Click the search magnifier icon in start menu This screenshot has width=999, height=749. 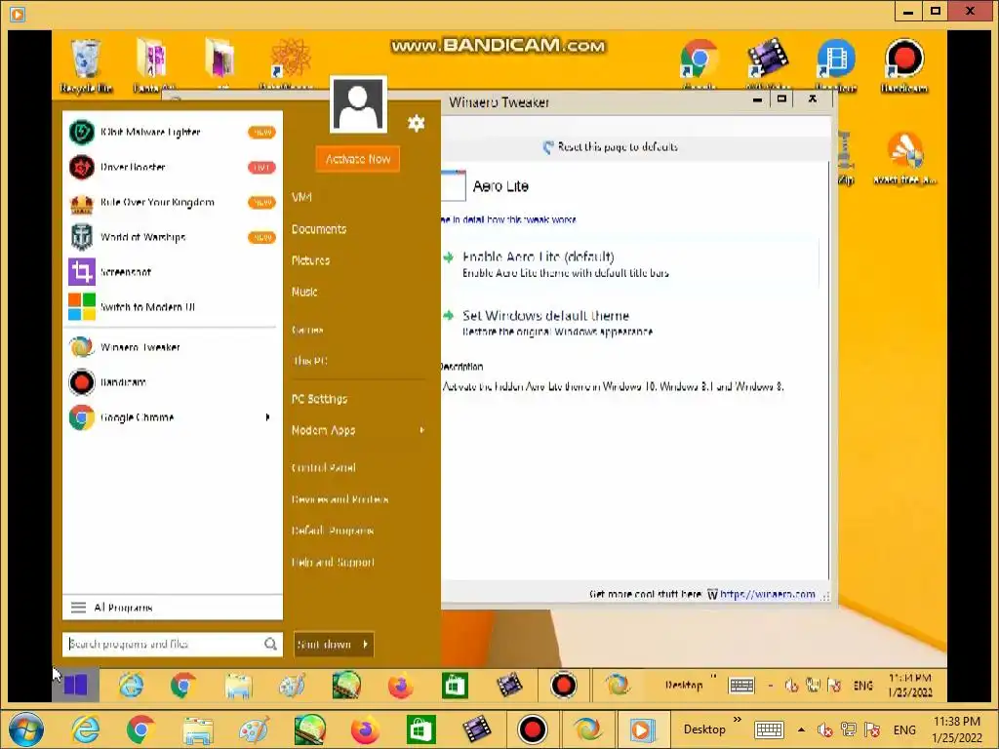tap(270, 644)
